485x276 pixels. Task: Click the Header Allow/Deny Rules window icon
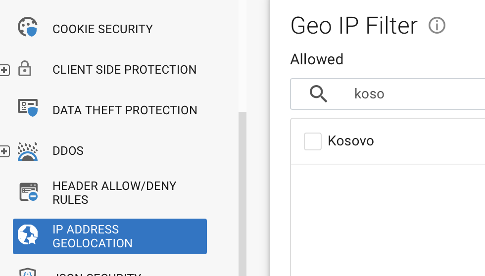(29, 192)
